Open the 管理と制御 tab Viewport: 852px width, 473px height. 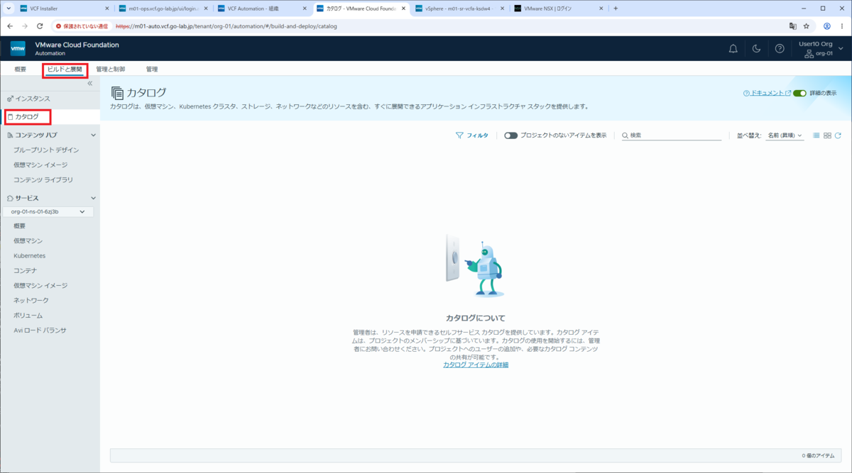[110, 69]
